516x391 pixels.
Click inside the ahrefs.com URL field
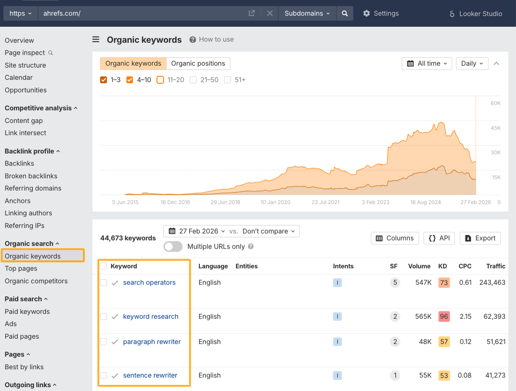coord(115,13)
